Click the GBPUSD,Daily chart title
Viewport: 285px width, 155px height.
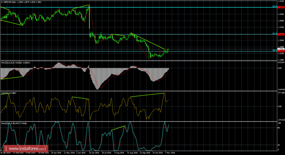click(x=9, y=2)
